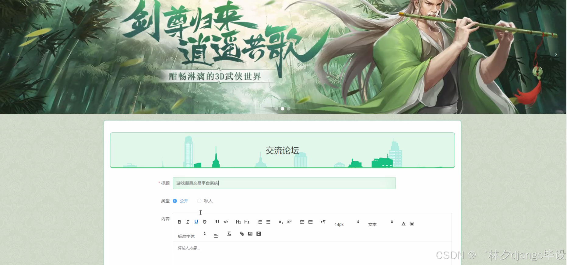The image size is (567, 265).
Task: Select the active middle carousel dot
Action: click(x=283, y=108)
